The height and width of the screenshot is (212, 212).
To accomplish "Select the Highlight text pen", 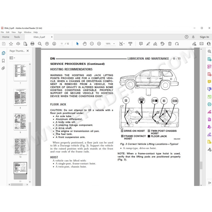I will click(148, 44).
